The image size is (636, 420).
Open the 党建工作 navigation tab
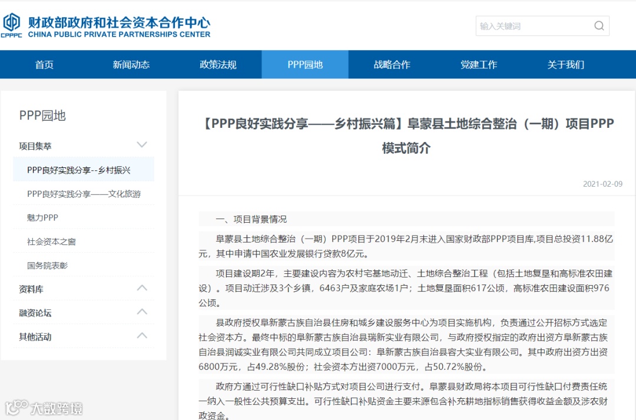pos(479,65)
